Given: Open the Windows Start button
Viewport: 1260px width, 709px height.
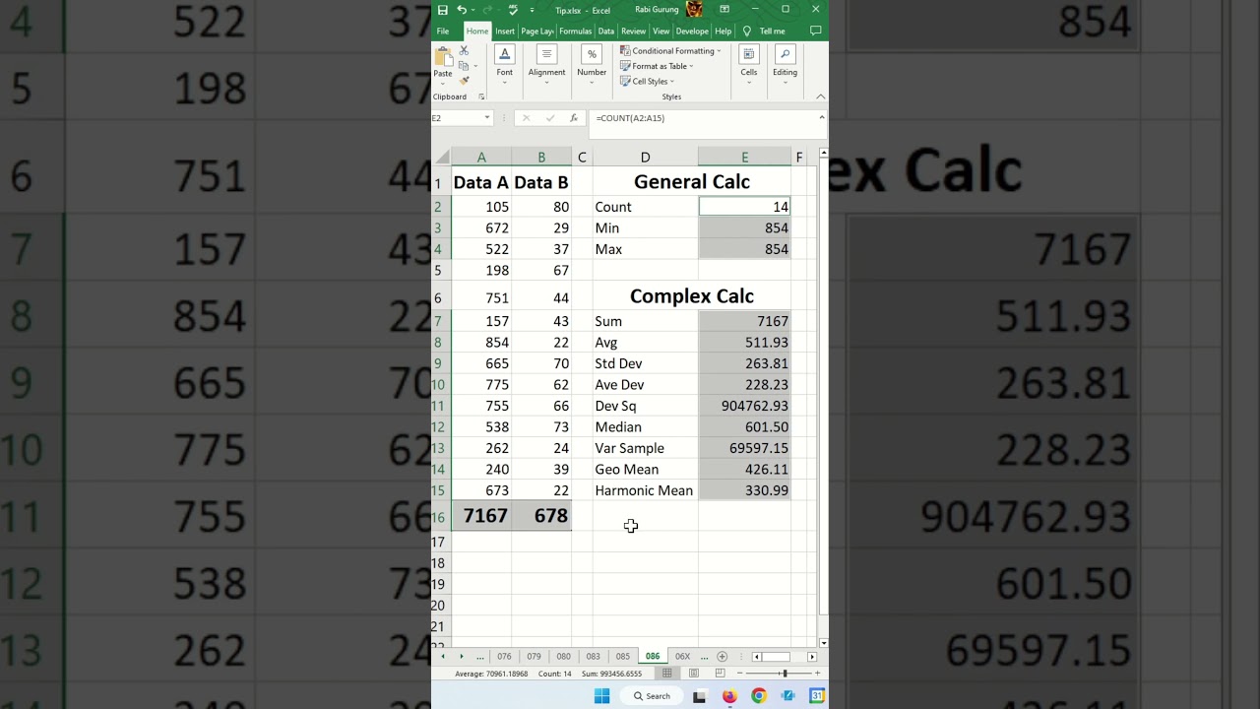Looking at the screenshot, I should [x=602, y=696].
